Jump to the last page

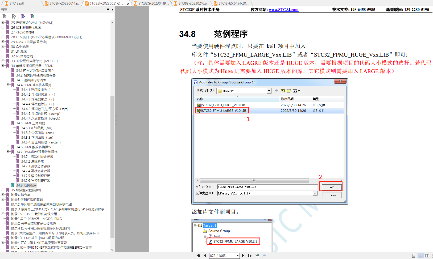[250, 256]
